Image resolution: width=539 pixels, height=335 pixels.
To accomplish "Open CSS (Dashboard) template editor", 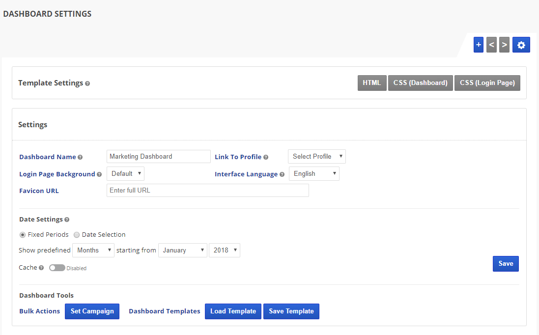I will pyautogui.click(x=420, y=83).
